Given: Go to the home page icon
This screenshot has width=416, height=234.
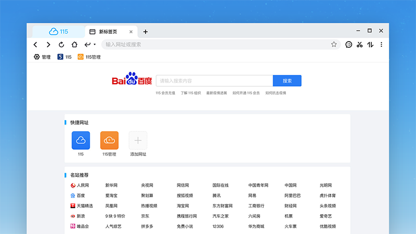Looking at the screenshot, I should coord(74,45).
